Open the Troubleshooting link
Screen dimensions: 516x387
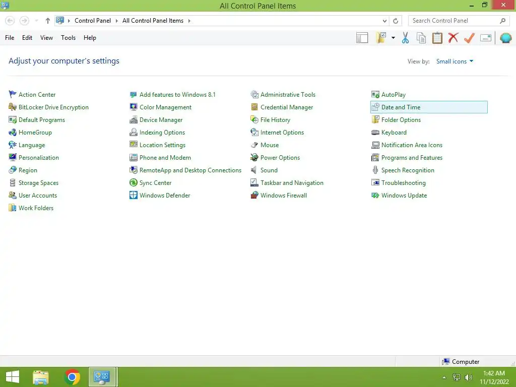pyautogui.click(x=404, y=182)
